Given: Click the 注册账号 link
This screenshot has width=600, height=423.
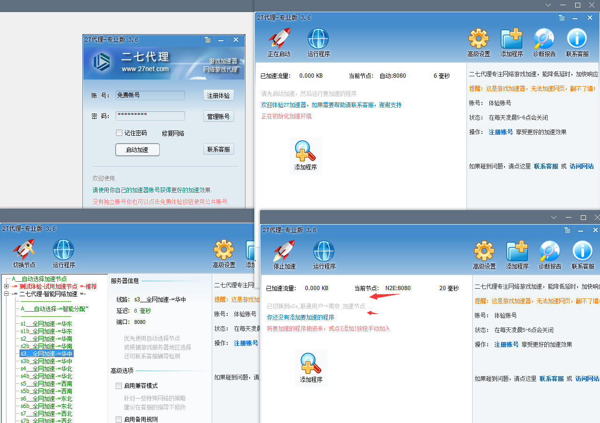Looking at the screenshot, I should pos(506,344).
